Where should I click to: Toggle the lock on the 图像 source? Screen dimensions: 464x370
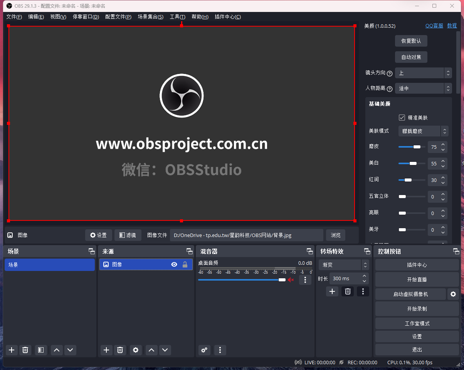[185, 264]
